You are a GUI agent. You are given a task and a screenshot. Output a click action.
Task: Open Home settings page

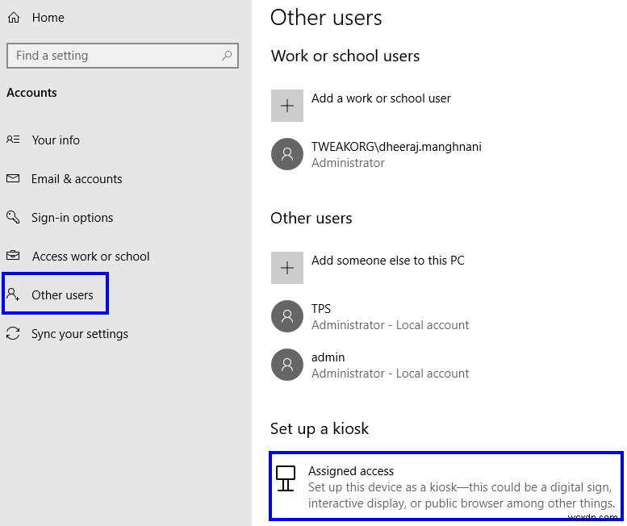[48, 18]
